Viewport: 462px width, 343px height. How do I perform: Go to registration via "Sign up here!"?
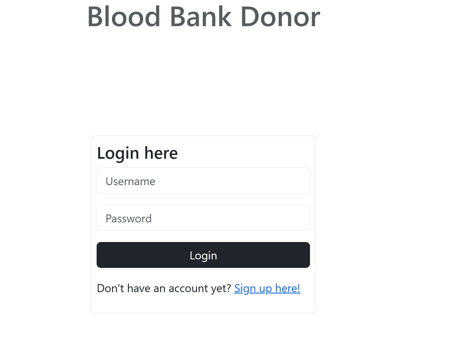tap(267, 288)
